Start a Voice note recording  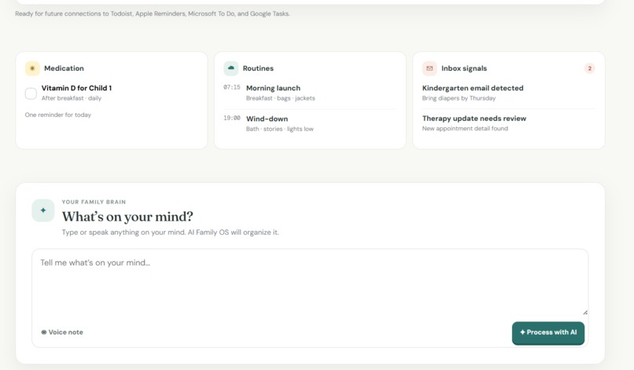[x=62, y=332]
